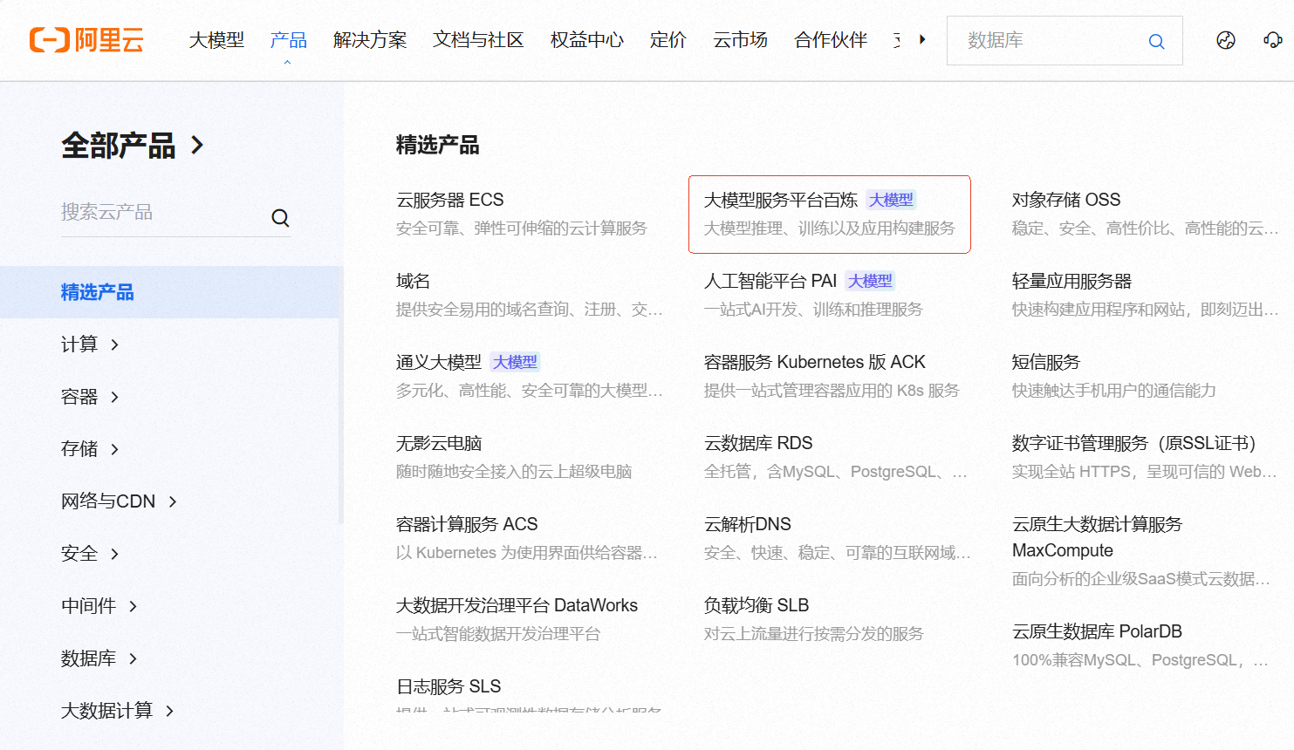
Task: Open 全部产品 heading link
Action: tap(119, 146)
